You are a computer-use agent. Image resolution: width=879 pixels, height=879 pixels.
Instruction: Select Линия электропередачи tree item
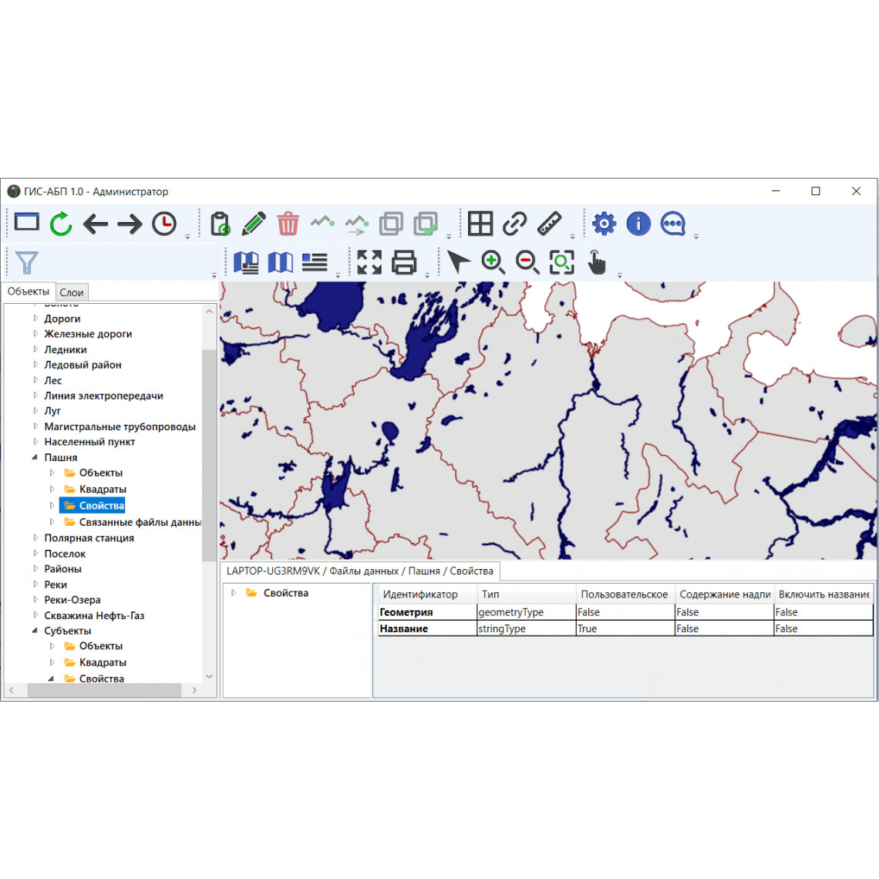(104, 396)
